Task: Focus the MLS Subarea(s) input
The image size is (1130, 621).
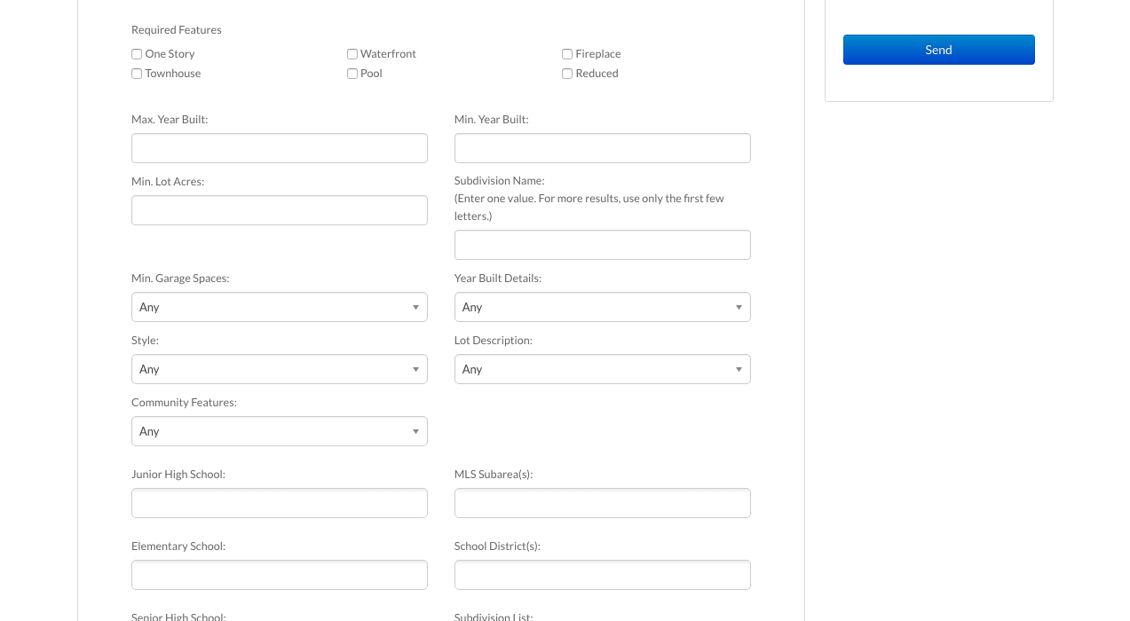Action: 602,503
